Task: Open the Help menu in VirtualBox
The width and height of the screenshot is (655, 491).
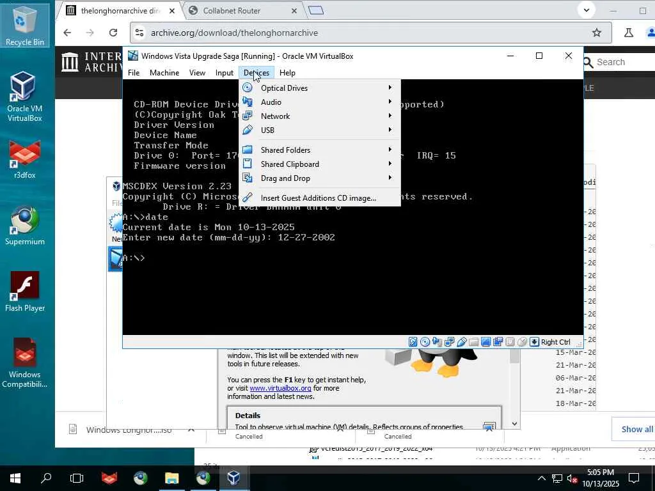Action: click(x=287, y=73)
